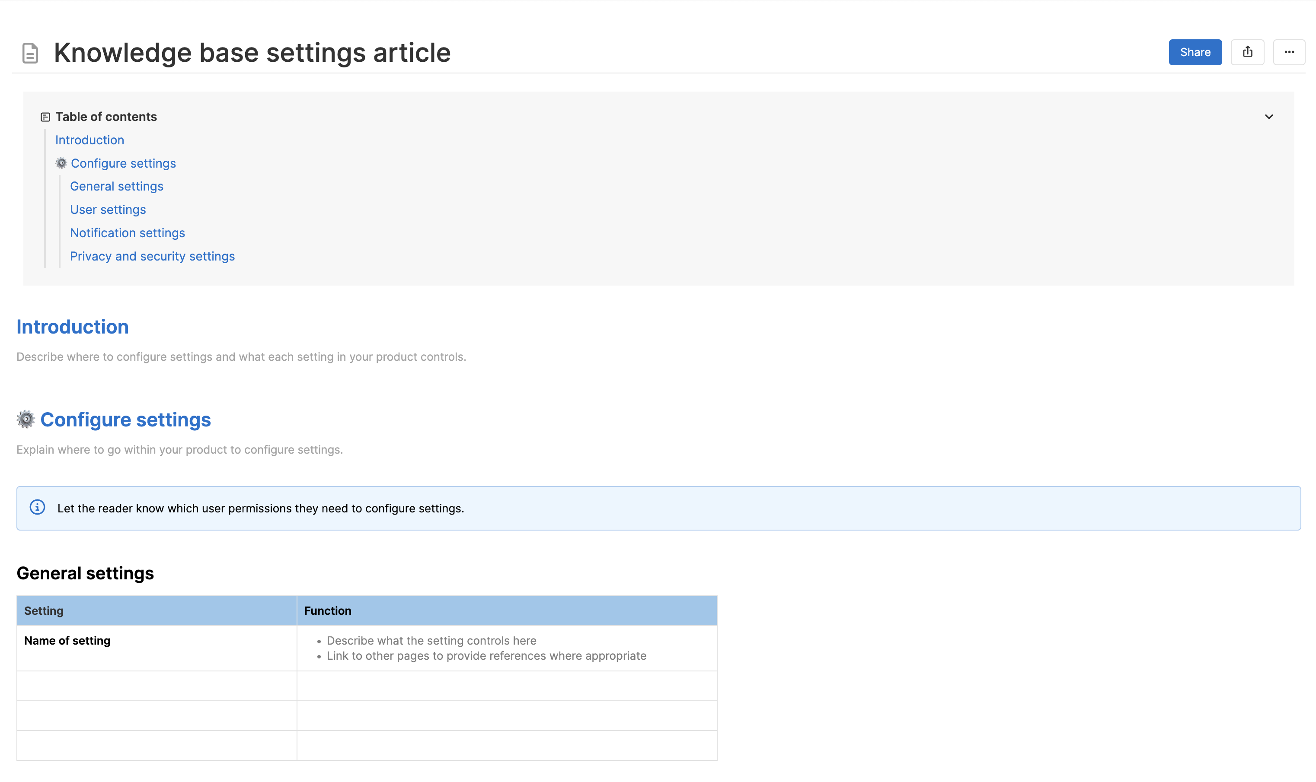This screenshot has width=1316, height=782.
Task: Select the Setting column header cell
Action: (x=44, y=610)
